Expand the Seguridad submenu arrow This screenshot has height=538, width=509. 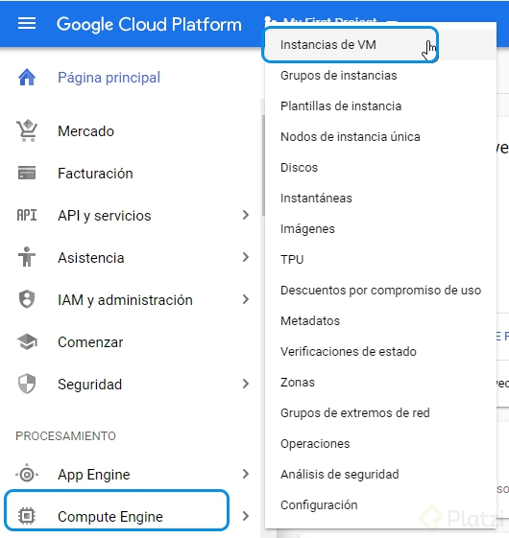(246, 384)
